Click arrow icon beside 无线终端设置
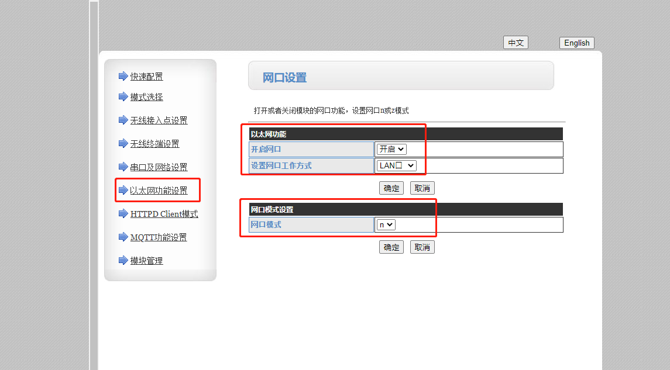Screen dimensions: 670x370 click(x=123, y=143)
